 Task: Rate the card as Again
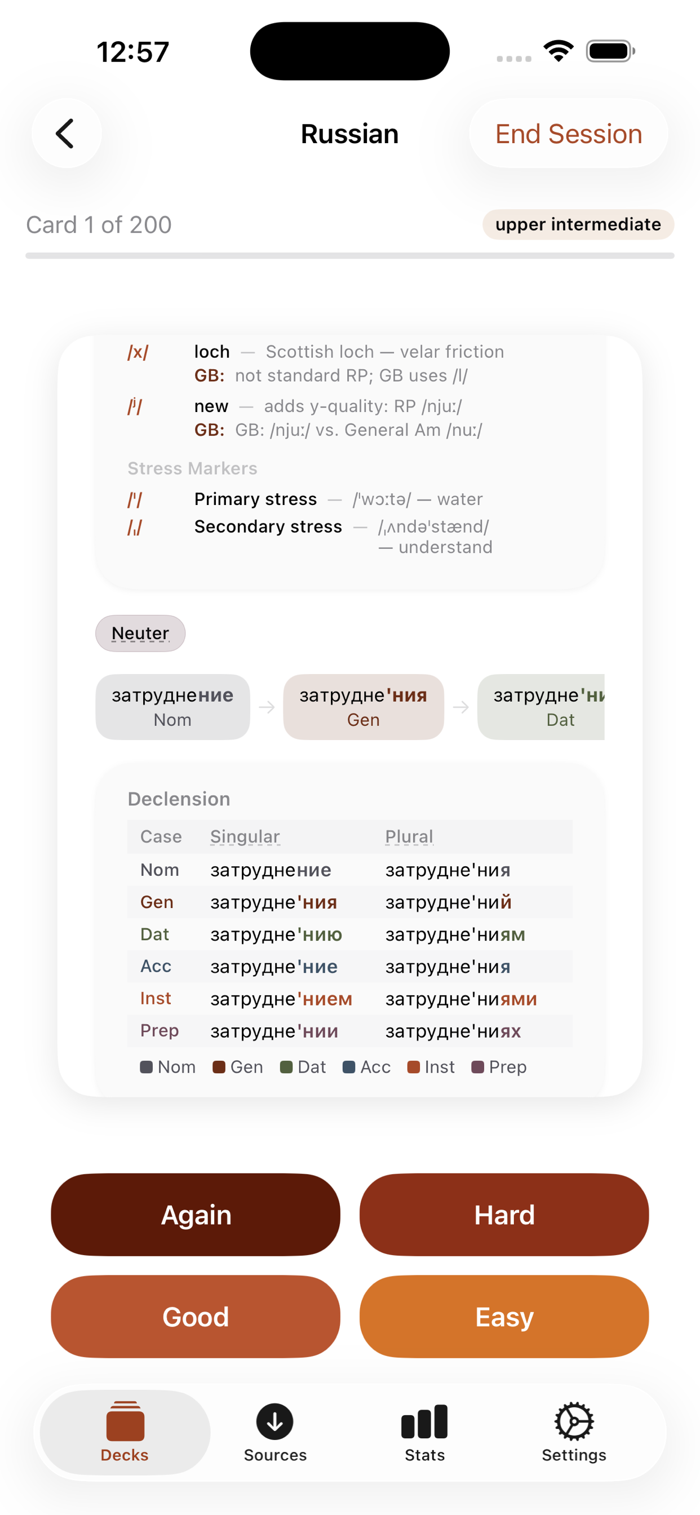coord(196,1215)
